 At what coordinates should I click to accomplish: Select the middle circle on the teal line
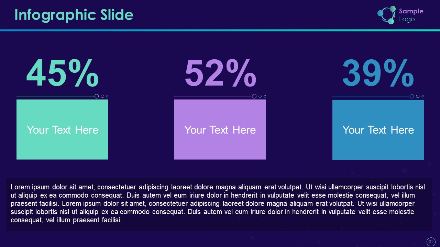coord(102,96)
